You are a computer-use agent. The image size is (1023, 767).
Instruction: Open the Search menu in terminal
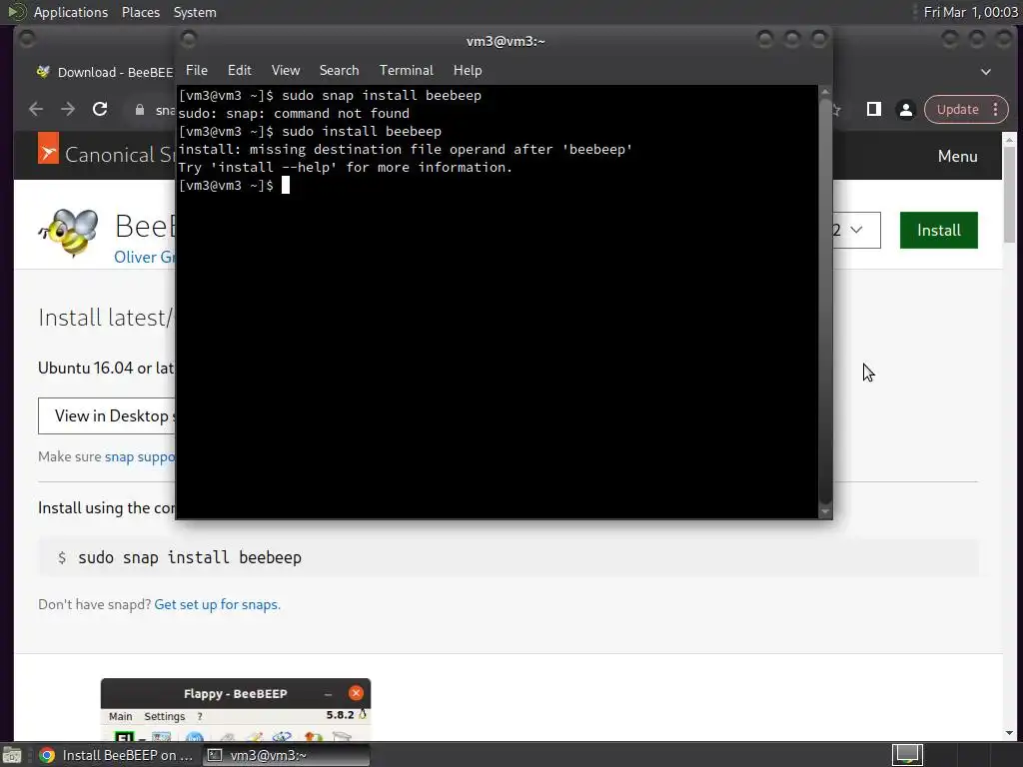340,71
